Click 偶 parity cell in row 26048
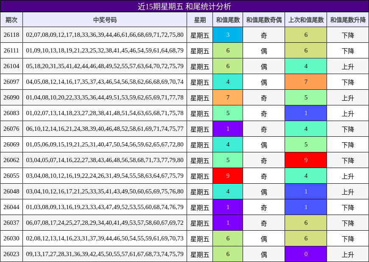The image size is (369, 262). pos(264,191)
